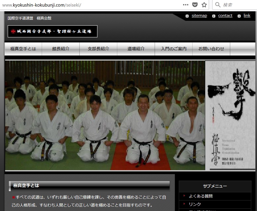Viewport: 257px width, 211px height.
Task: Open the link page in header
Action: tap(247, 16)
